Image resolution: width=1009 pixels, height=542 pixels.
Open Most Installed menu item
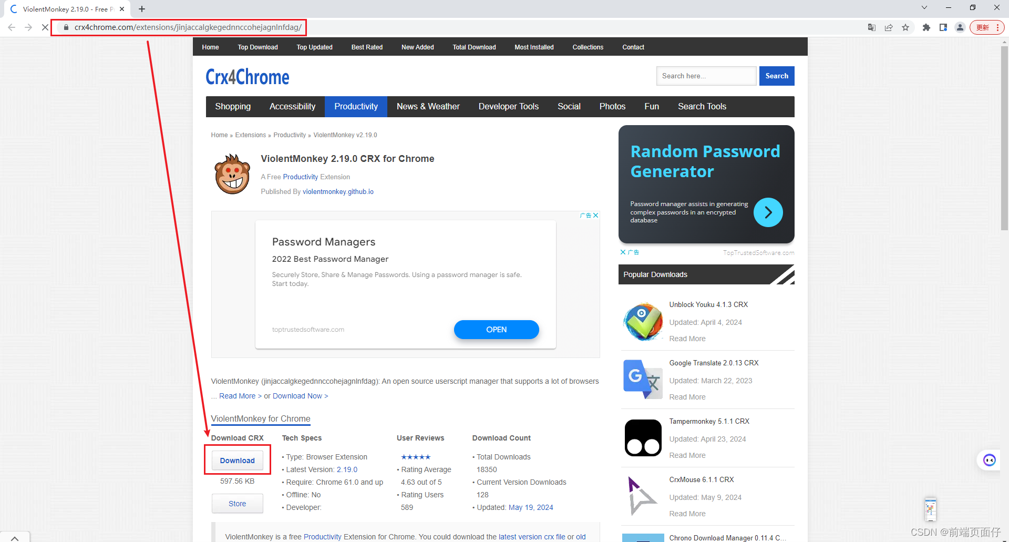click(534, 47)
